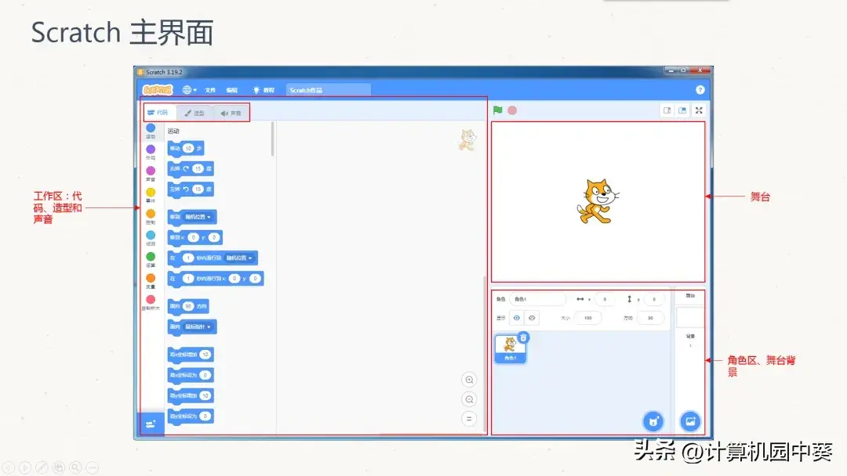Click the cat sprite on the stage
The height and width of the screenshot is (476, 847).
(598, 201)
